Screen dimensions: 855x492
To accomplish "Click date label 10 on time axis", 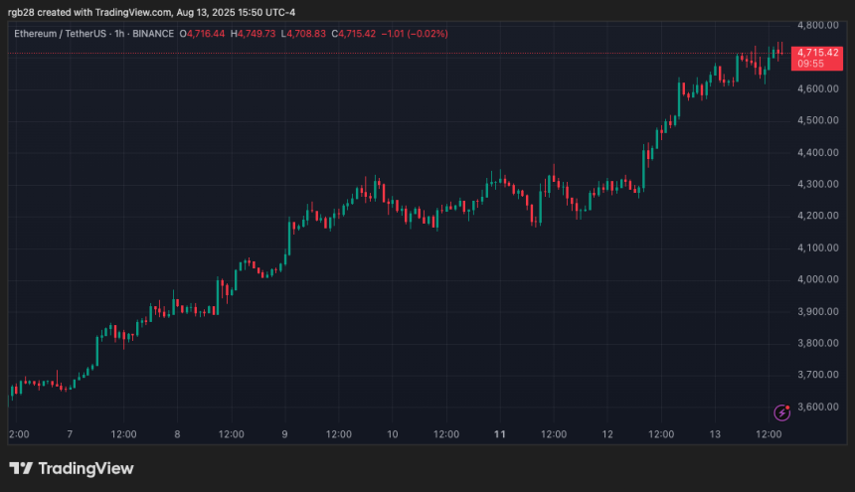I will (x=392, y=434).
